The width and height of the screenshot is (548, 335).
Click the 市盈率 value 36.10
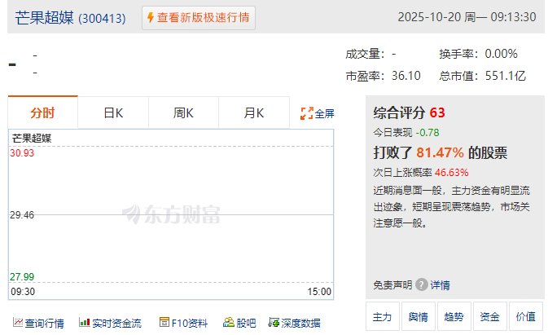pos(406,76)
